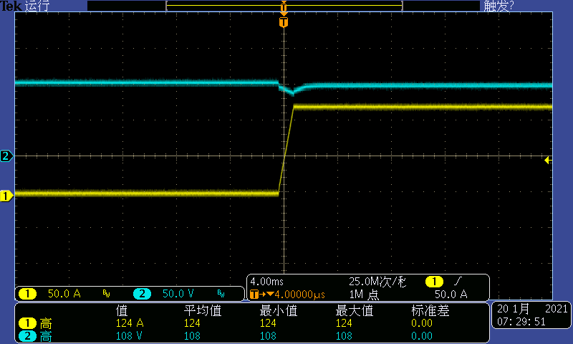573x344 pixels.
Task: Click the 4.00ms timebase readout
Action: tap(266, 282)
